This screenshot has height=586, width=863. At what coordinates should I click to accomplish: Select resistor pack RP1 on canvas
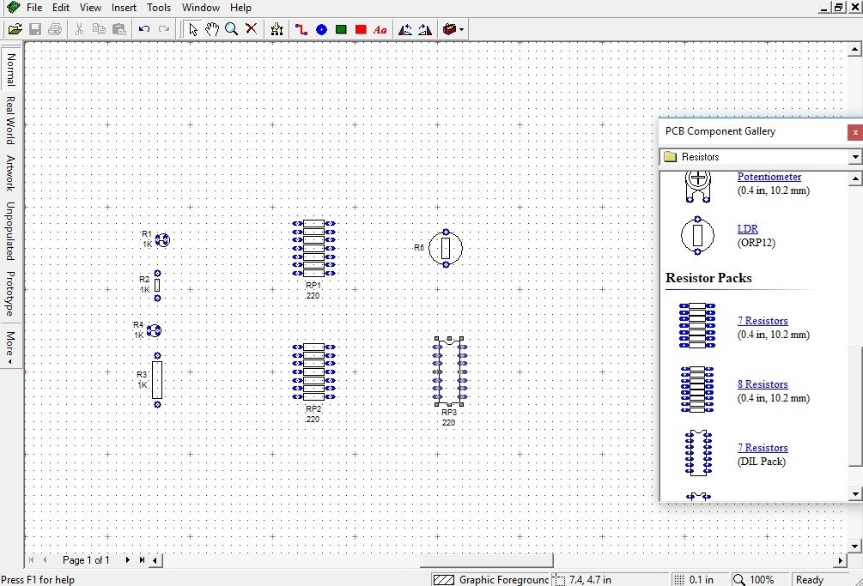point(313,248)
